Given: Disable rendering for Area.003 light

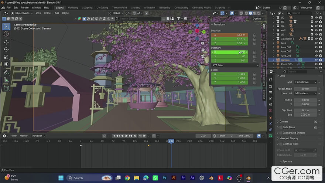Looking at the screenshot, I should point(321,55).
